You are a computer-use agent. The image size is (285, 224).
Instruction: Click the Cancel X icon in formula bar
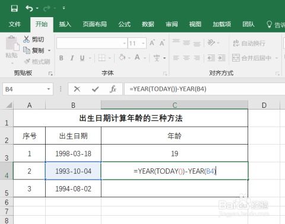(77, 89)
